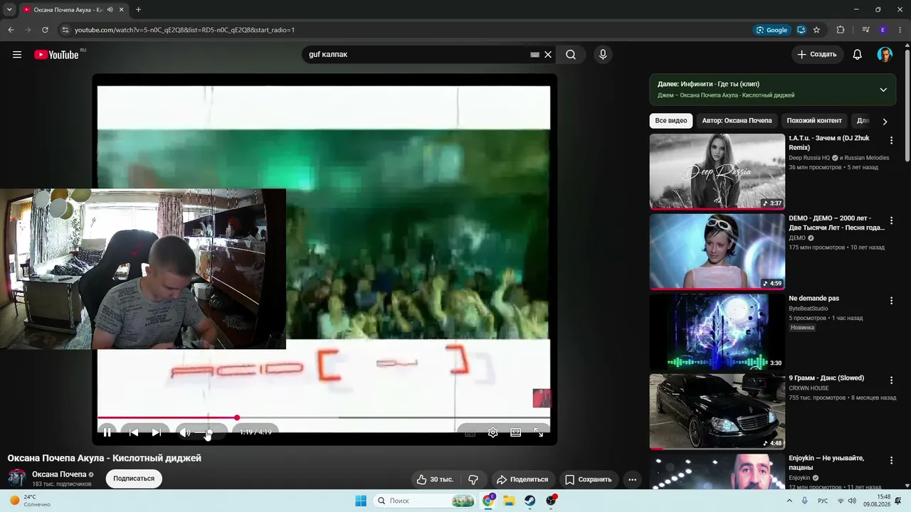Select the Автор: Оксана Почепа chip
Image resolution: width=911 pixels, height=512 pixels.
click(737, 121)
